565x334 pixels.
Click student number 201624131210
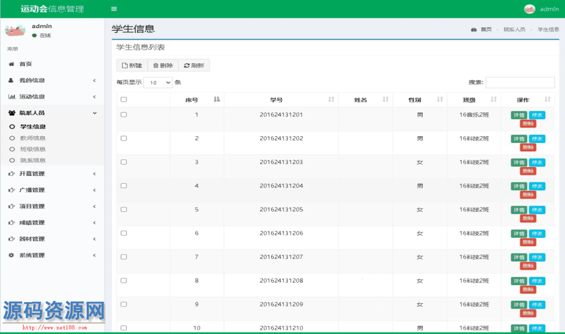[281, 328]
